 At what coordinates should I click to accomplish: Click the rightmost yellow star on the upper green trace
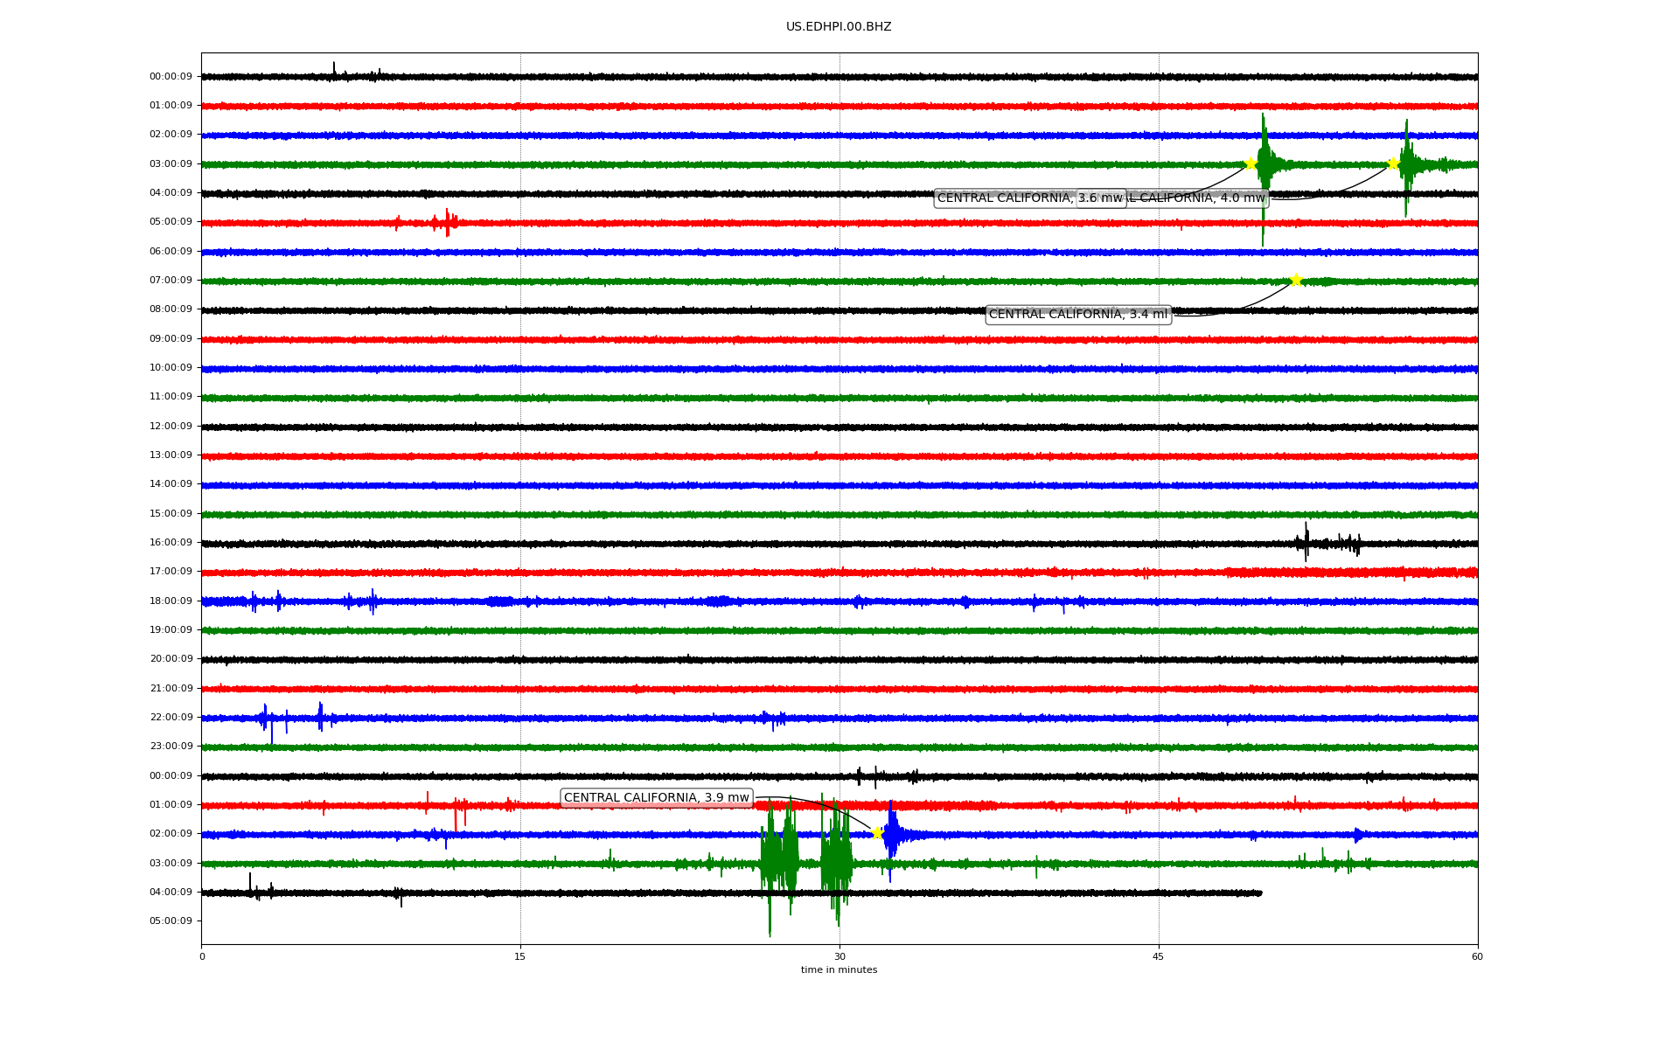click(x=1393, y=163)
